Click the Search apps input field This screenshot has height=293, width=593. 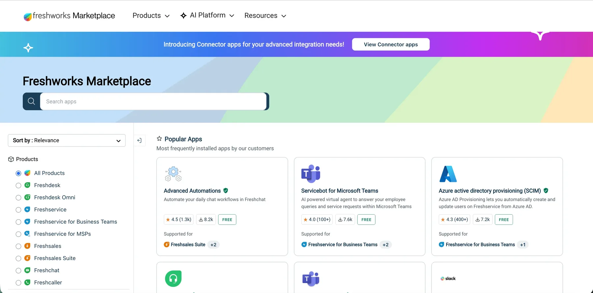pos(153,101)
